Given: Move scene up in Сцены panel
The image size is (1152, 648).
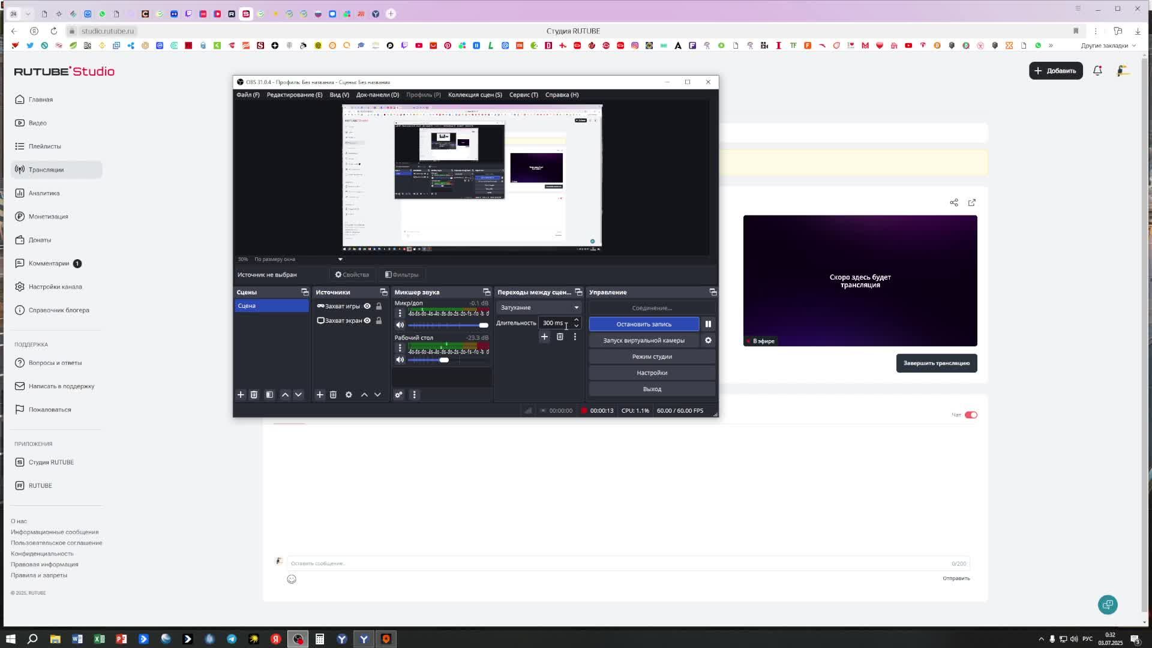Looking at the screenshot, I should coord(285,395).
